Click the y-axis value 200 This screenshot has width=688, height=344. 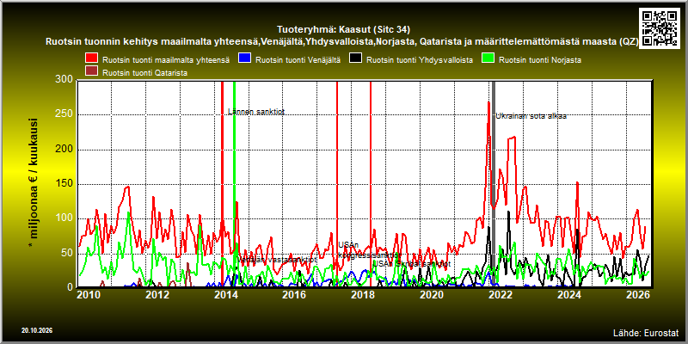[x=65, y=150]
